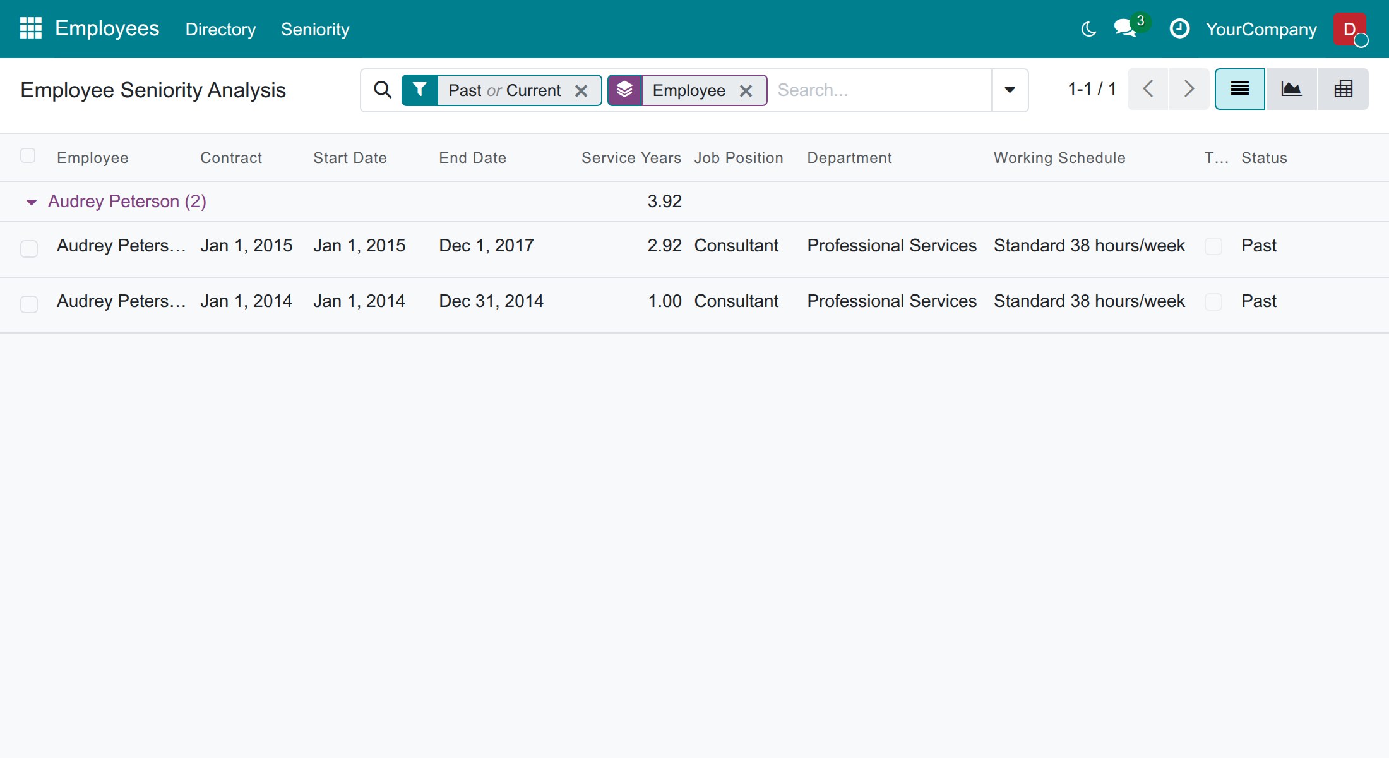1389x758 pixels.
Task: Sort by Service Years column
Action: coord(631,158)
